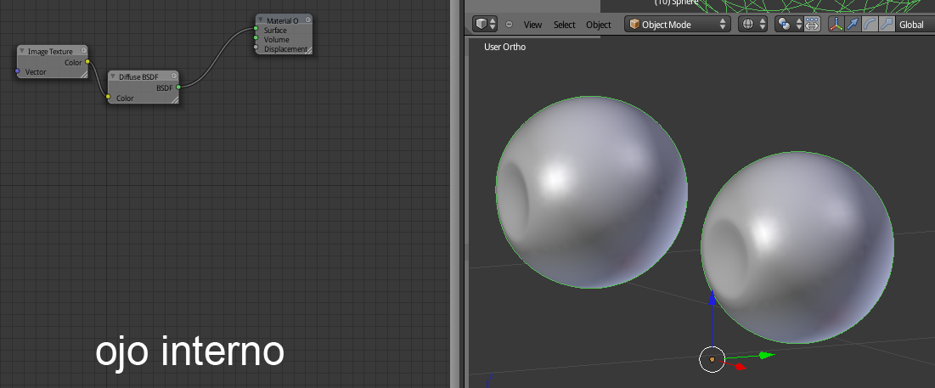This screenshot has width=935, height=388.
Task: Toggle preview icon on Diffuse BSDF node
Action: click(174, 76)
